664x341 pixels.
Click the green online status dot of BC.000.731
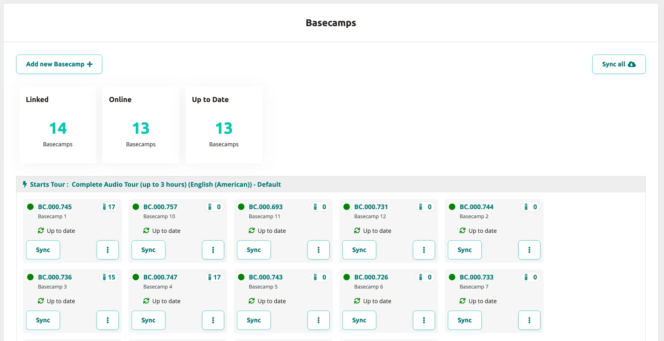(x=347, y=207)
